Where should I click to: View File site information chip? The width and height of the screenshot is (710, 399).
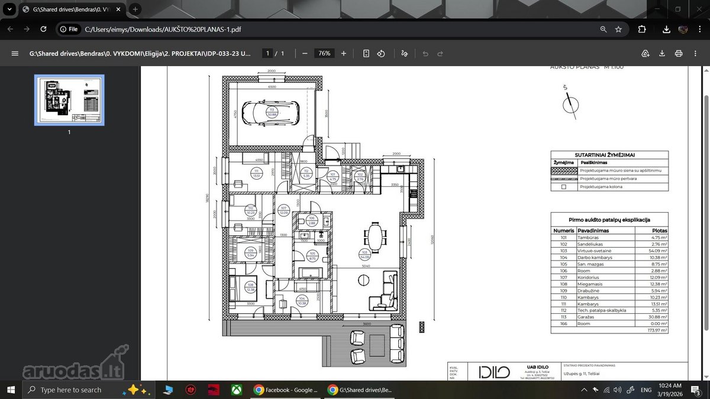(69, 29)
